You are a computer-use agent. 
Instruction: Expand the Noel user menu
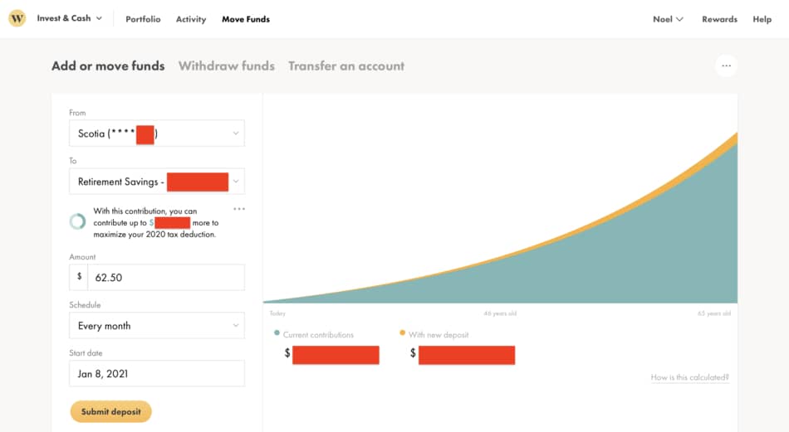(668, 19)
